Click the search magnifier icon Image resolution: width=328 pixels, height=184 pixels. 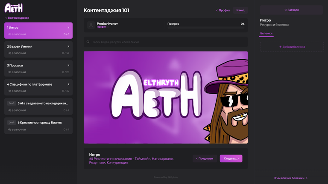click(88, 42)
